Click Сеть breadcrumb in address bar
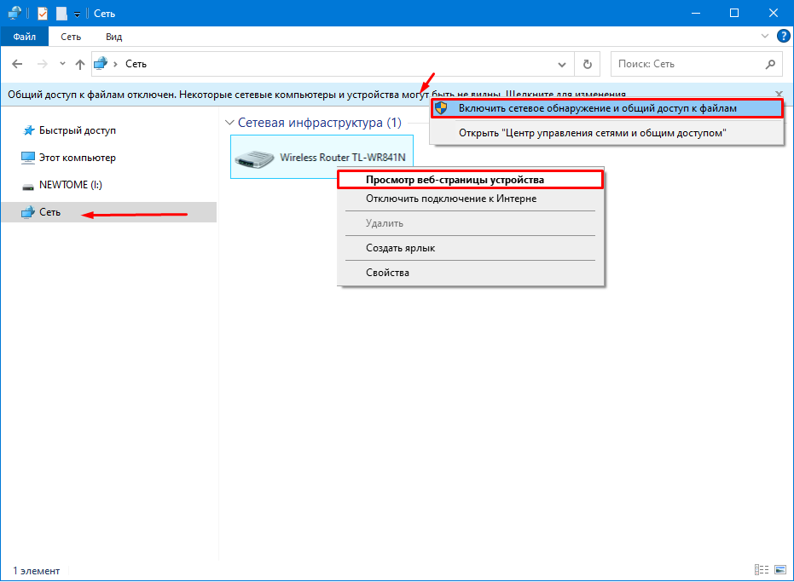The width and height of the screenshot is (794, 582). click(136, 64)
